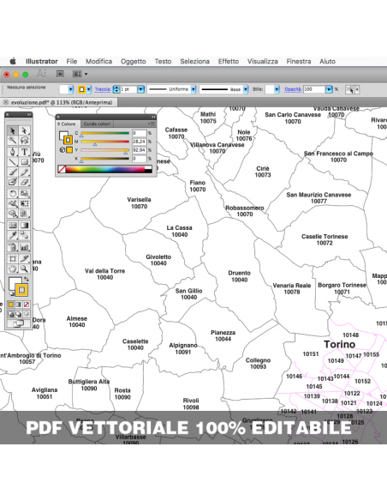Select the Slice tool
This screenshot has width=387, height=501.
24,258
